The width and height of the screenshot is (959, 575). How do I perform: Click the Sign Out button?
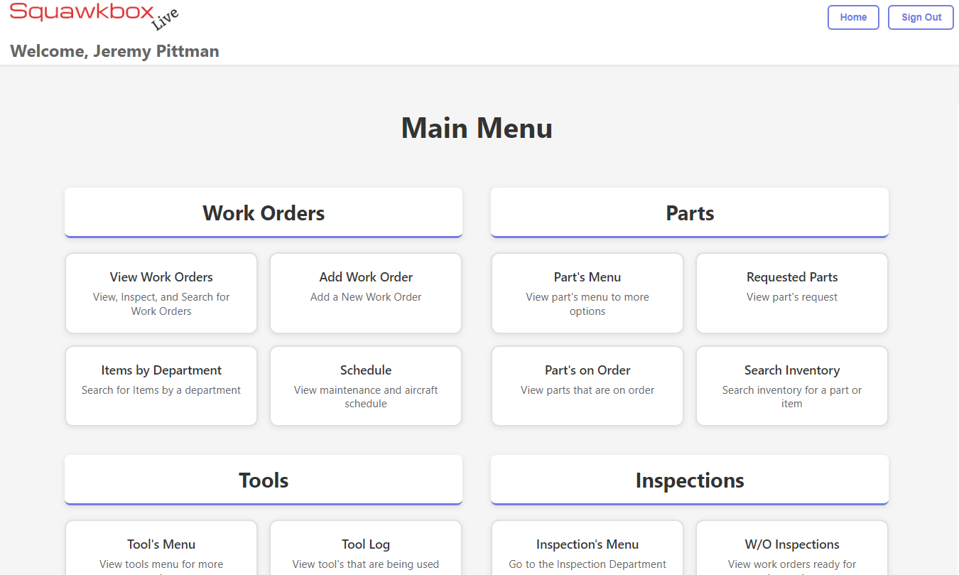[x=921, y=18]
